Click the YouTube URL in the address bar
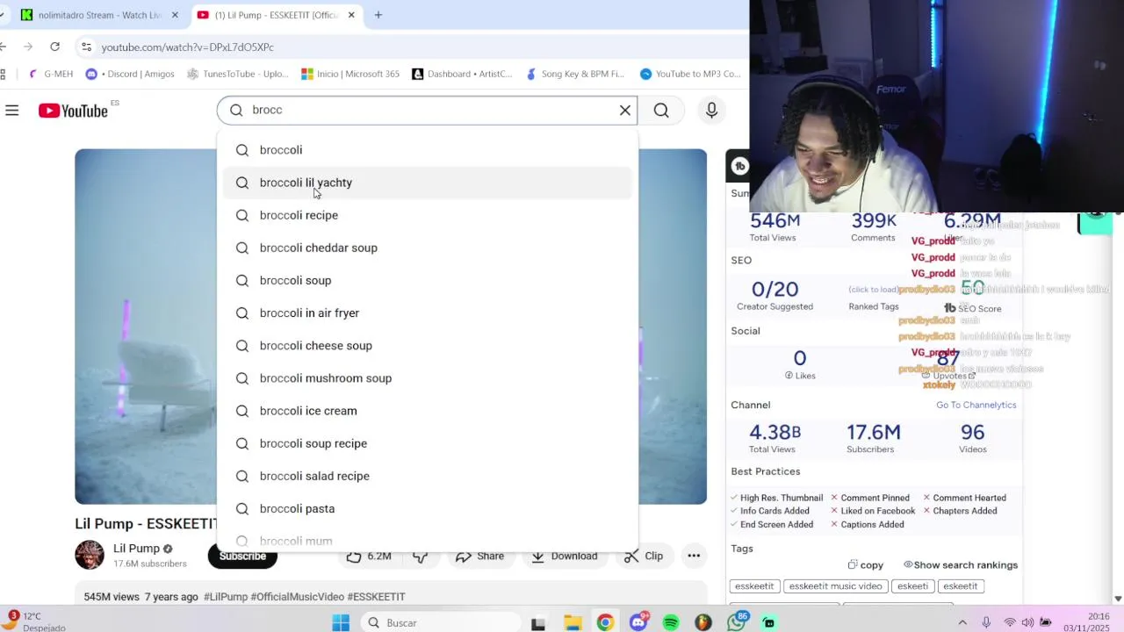The image size is (1124, 632). coord(187,47)
